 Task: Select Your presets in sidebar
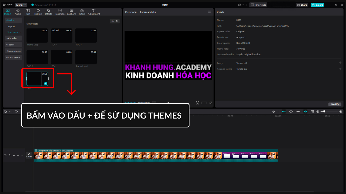coord(14,32)
